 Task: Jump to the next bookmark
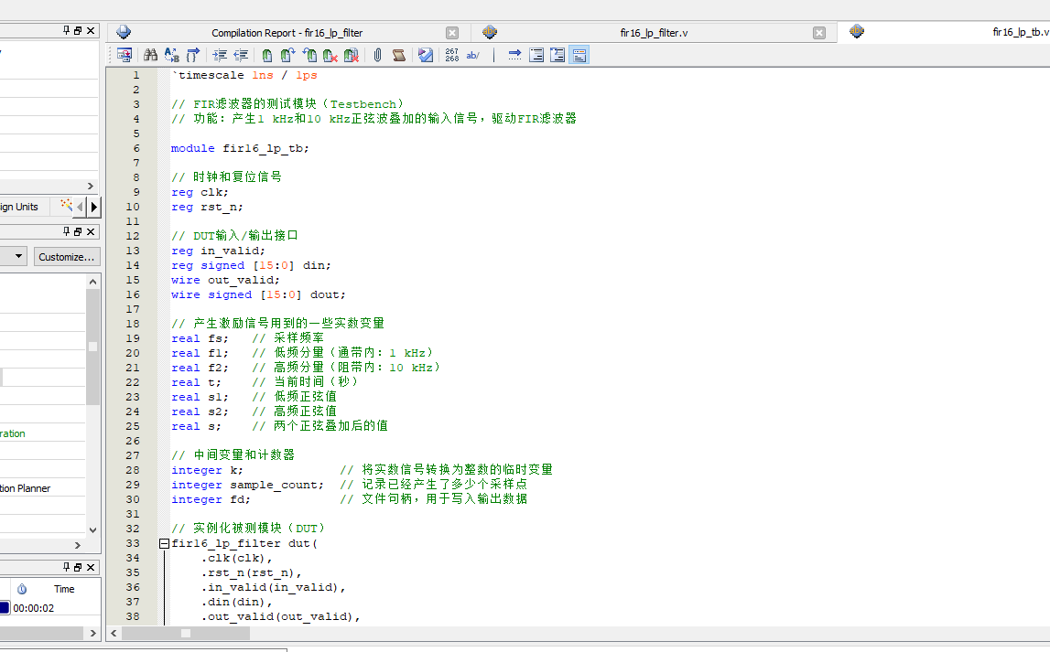tap(288, 55)
